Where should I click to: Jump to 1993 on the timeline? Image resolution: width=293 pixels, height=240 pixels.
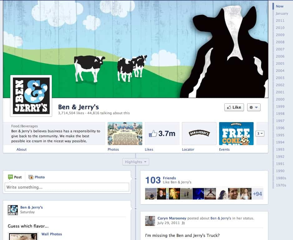click(x=280, y=149)
